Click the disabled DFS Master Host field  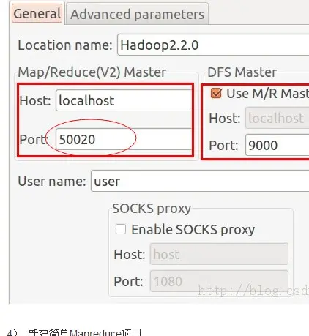(277, 118)
